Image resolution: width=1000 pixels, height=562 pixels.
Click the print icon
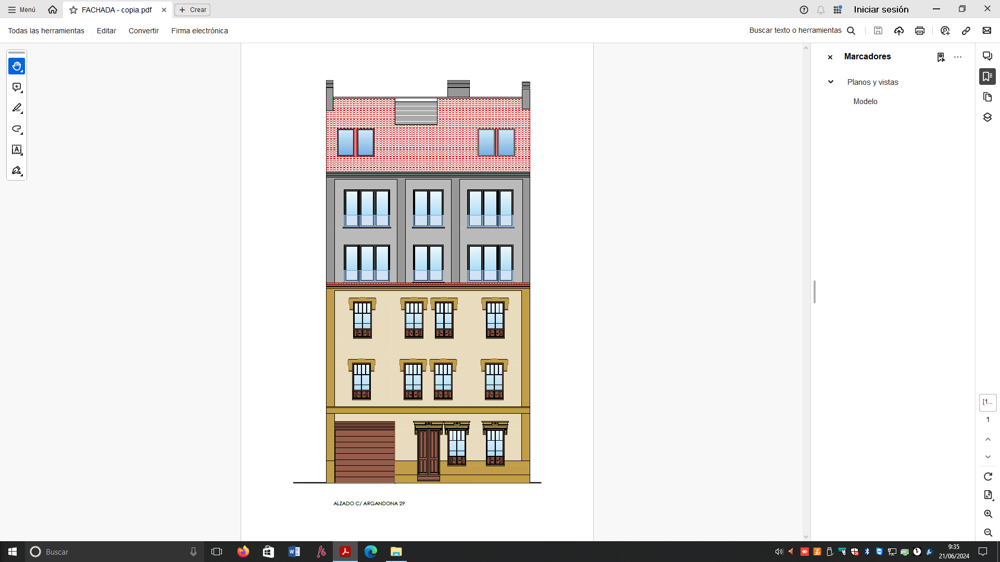pos(919,31)
